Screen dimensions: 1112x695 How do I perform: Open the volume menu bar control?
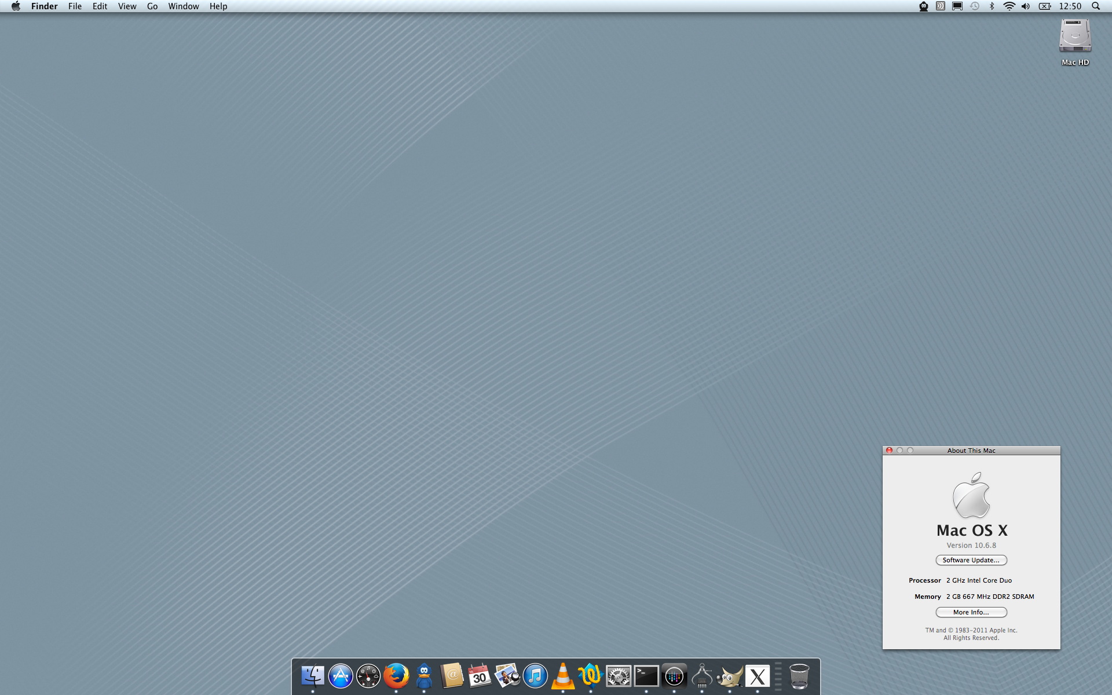1026,6
